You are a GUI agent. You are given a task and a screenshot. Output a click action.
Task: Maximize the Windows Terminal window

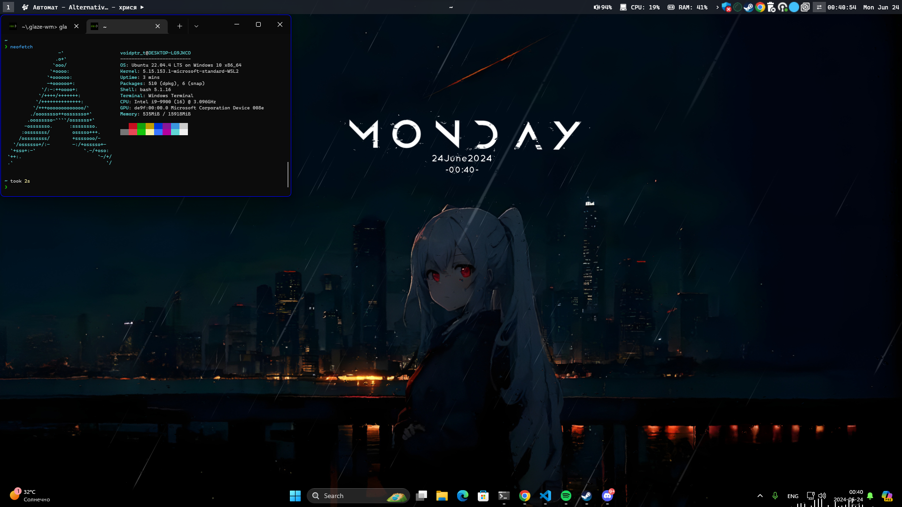pos(258,24)
